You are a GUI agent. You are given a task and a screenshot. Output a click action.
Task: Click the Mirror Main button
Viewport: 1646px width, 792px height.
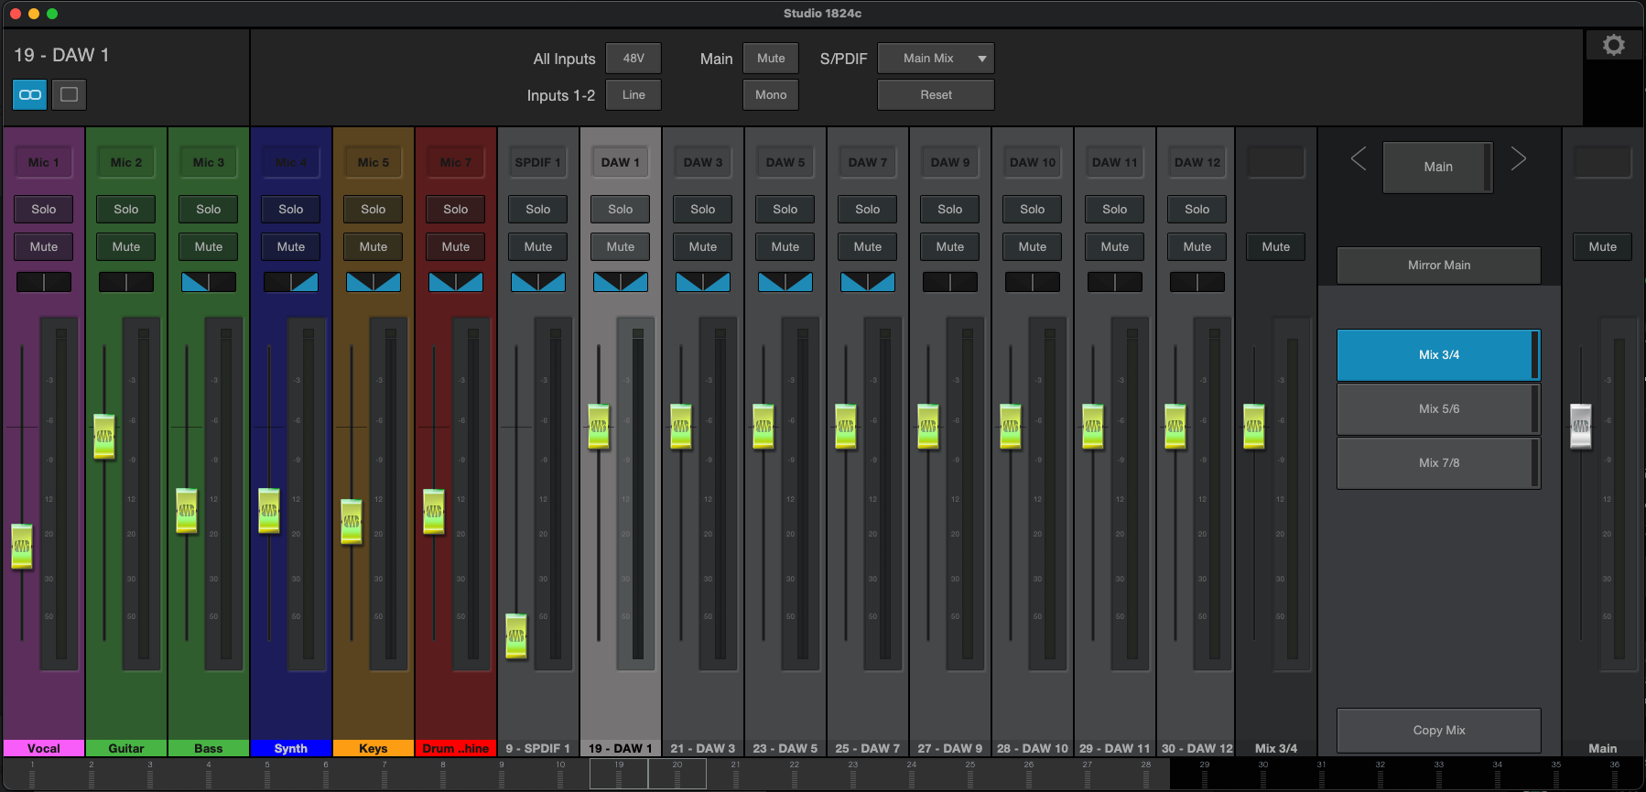coord(1439,265)
